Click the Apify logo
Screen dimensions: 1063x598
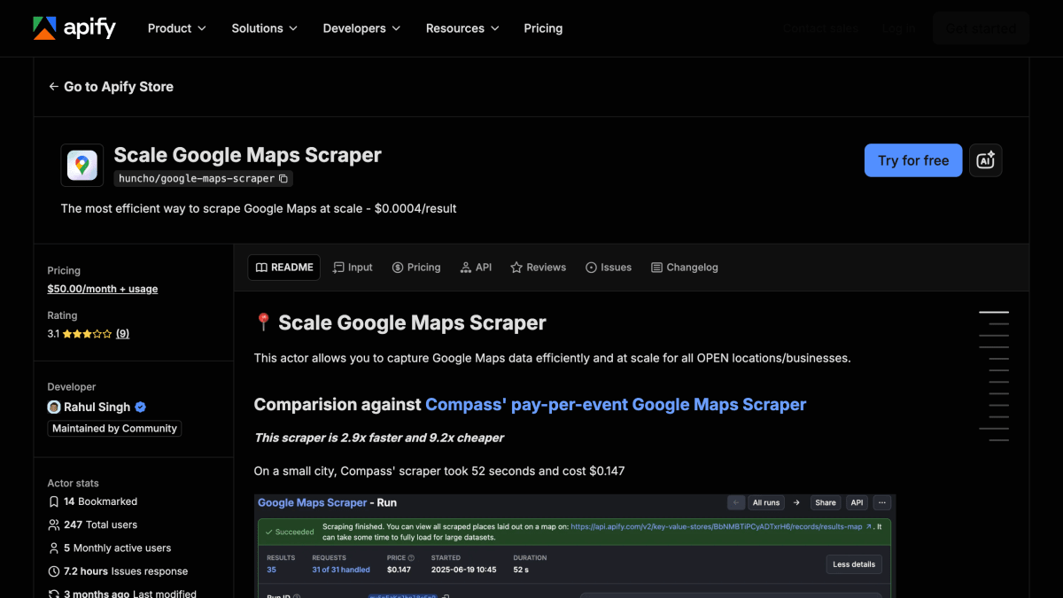coord(74,28)
